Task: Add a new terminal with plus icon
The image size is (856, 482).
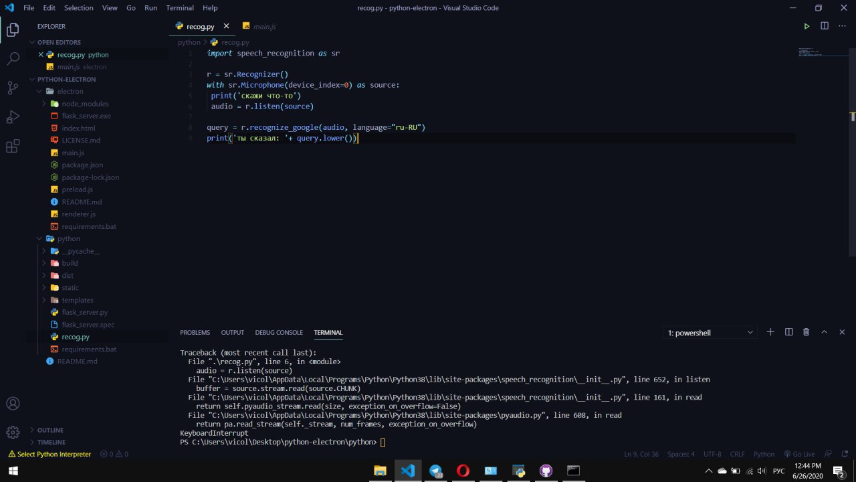Action: (770, 332)
